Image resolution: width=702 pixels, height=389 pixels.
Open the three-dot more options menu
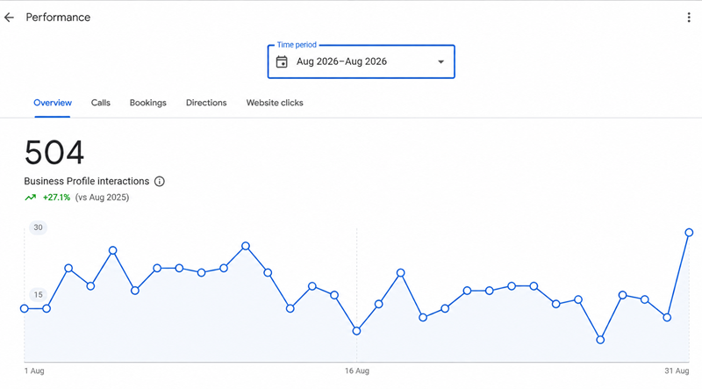click(x=689, y=18)
